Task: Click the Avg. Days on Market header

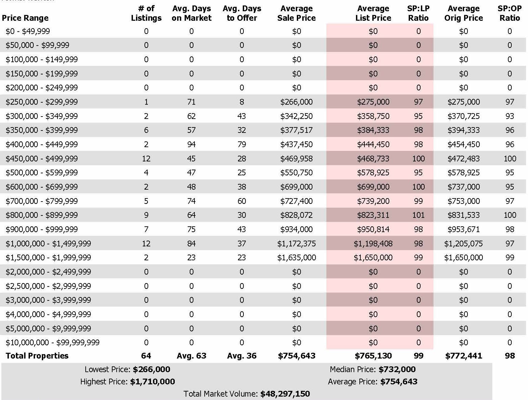Action: click(191, 13)
